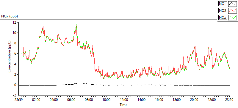Click the y-axis value 0
Viewport: 238px width, 108px height.
[x=15, y=85]
